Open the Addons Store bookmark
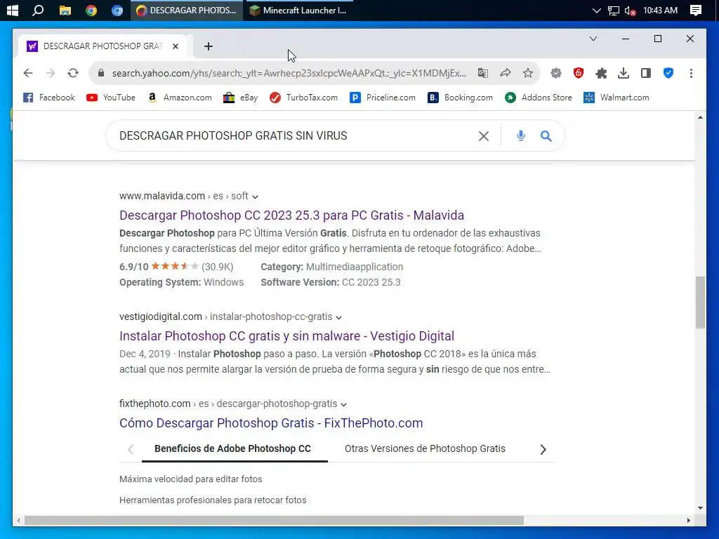Viewport: 719px width, 539px height. 539,98
